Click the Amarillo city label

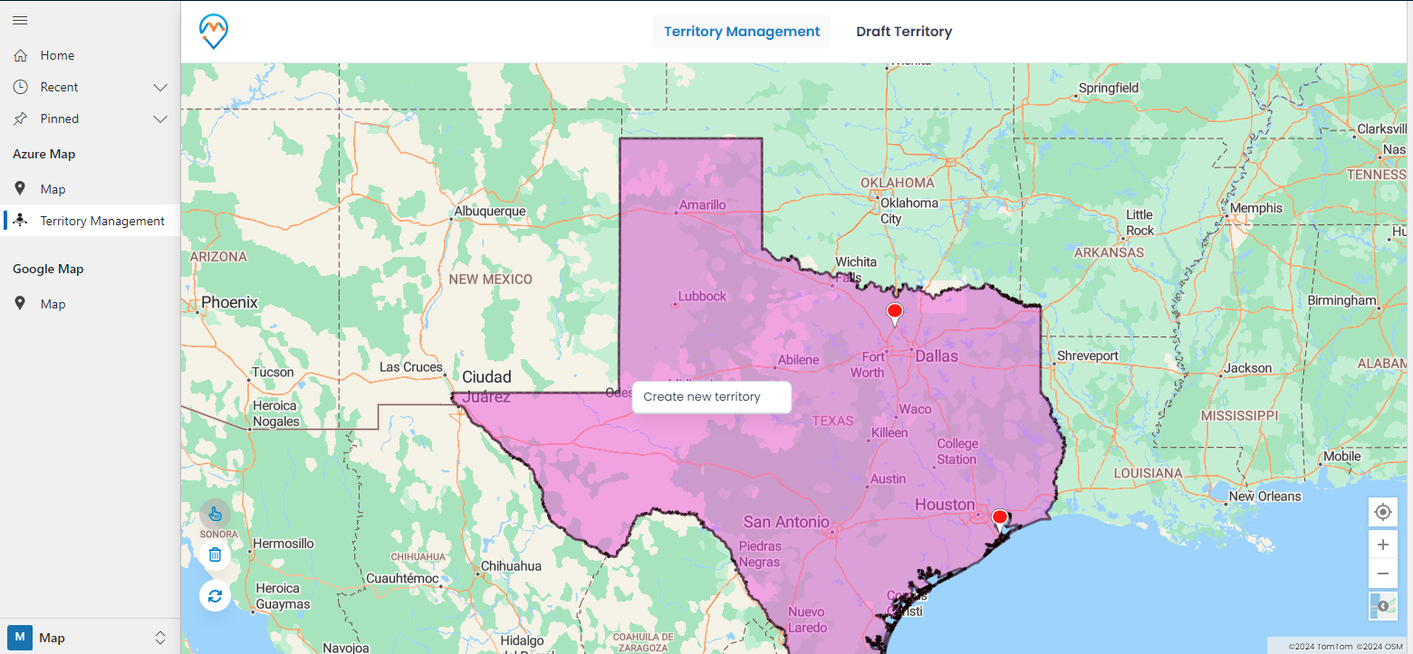(703, 205)
